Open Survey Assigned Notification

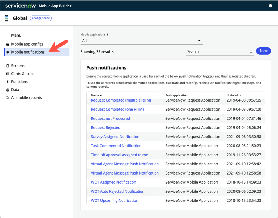(x=115, y=137)
